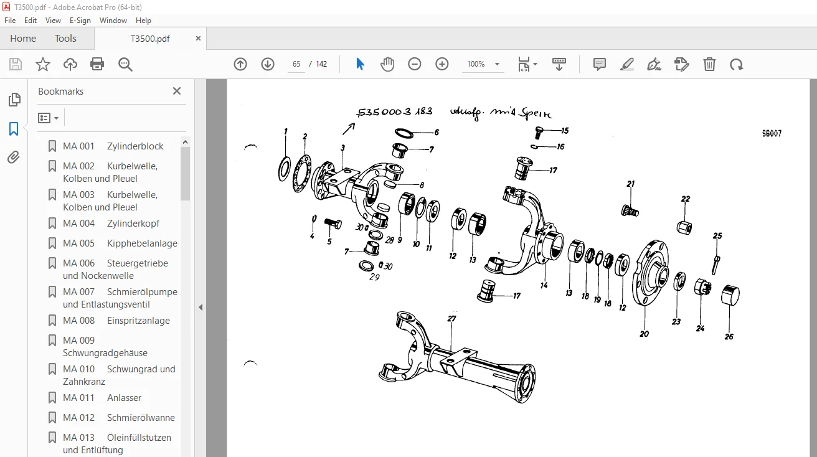Go to the previous page arrow
The width and height of the screenshot is (817, 457).
[x=240, y=64]
